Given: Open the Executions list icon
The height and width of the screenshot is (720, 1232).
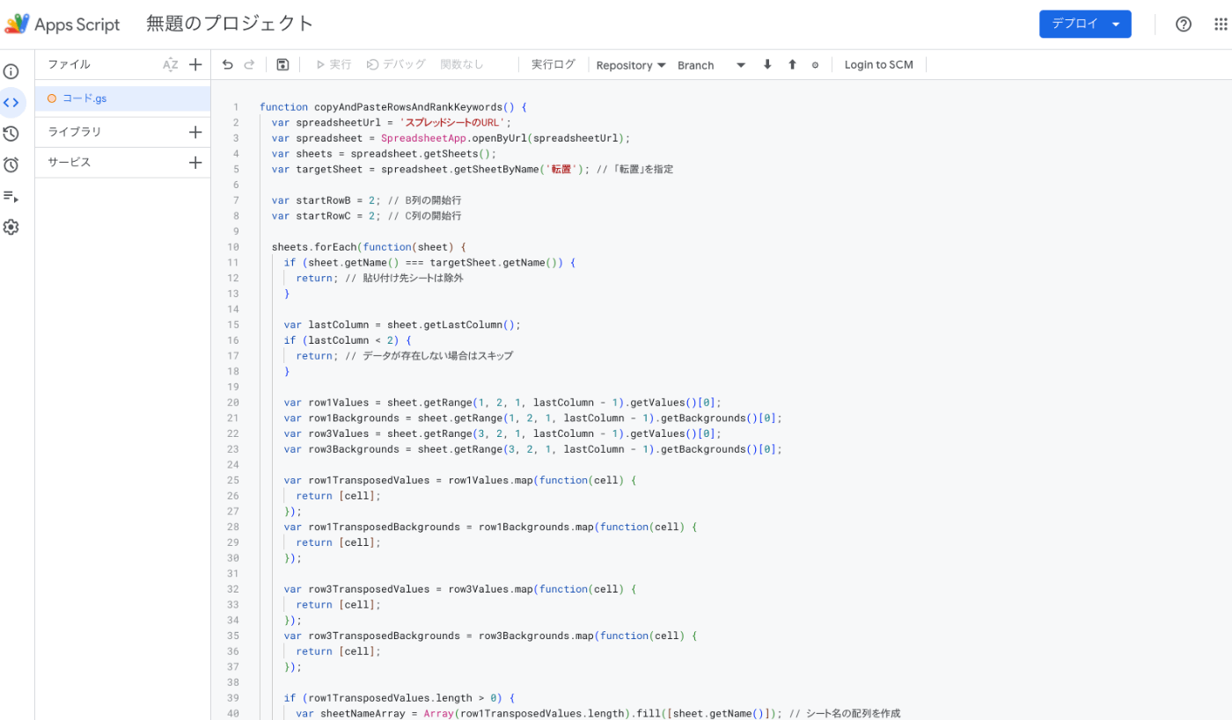Looking at the screenshot, I should click(11, 196).
